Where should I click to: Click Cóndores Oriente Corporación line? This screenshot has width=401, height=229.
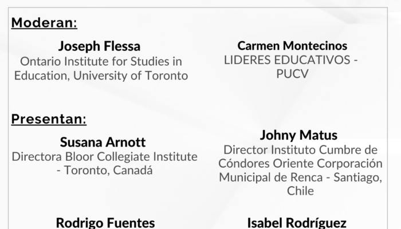301,164
